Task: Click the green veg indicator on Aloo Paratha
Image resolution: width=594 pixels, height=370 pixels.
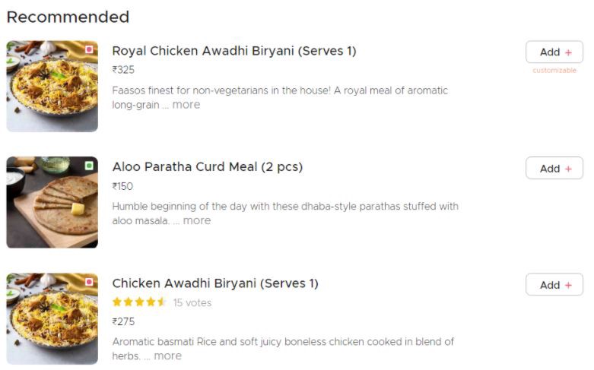Action: tap(89, 166)
